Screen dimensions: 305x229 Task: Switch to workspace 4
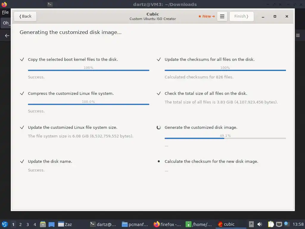(x=35, y=225)
